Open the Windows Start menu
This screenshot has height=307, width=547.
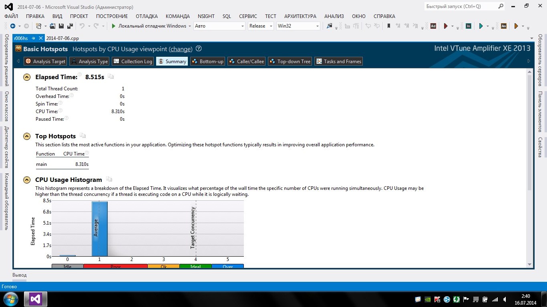[10, 299]
